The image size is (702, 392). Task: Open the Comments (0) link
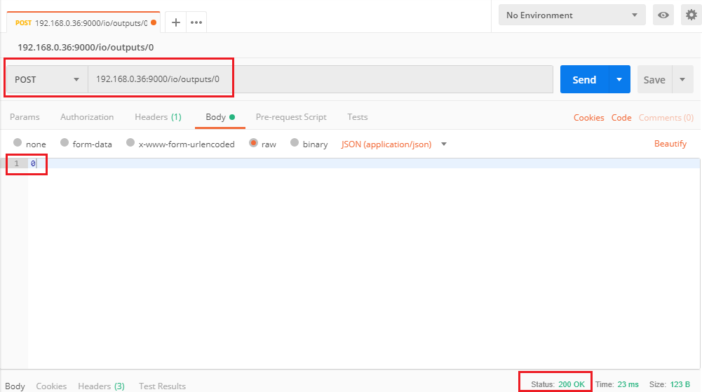tap(666, 117)
